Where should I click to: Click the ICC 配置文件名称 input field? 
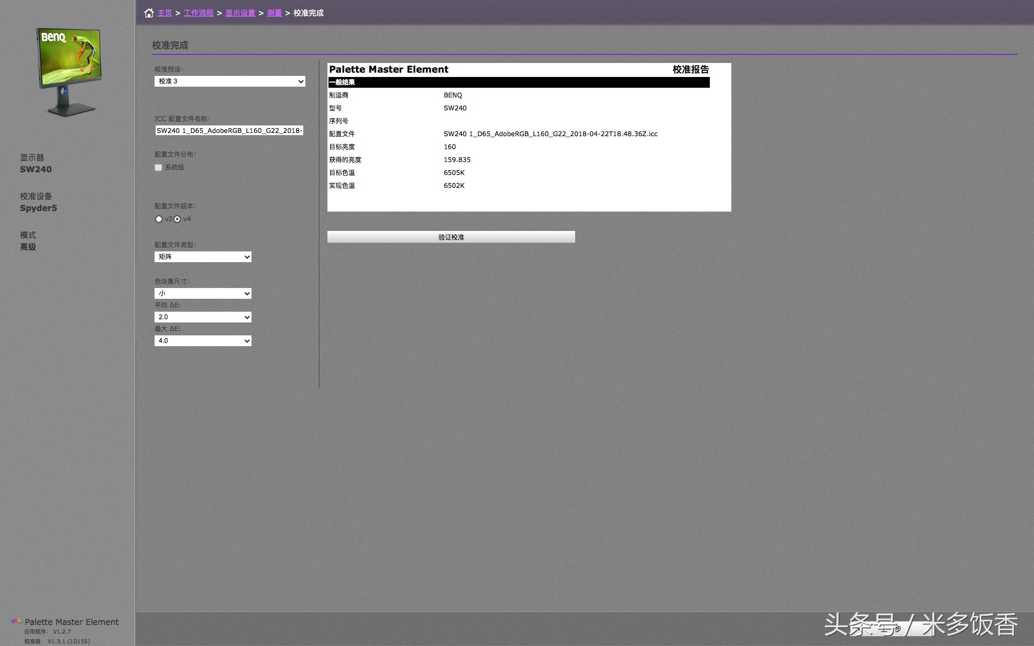[229, 130]
